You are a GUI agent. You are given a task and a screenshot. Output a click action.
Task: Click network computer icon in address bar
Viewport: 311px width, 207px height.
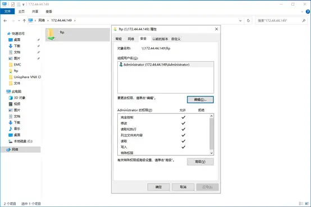click(30, 20)
